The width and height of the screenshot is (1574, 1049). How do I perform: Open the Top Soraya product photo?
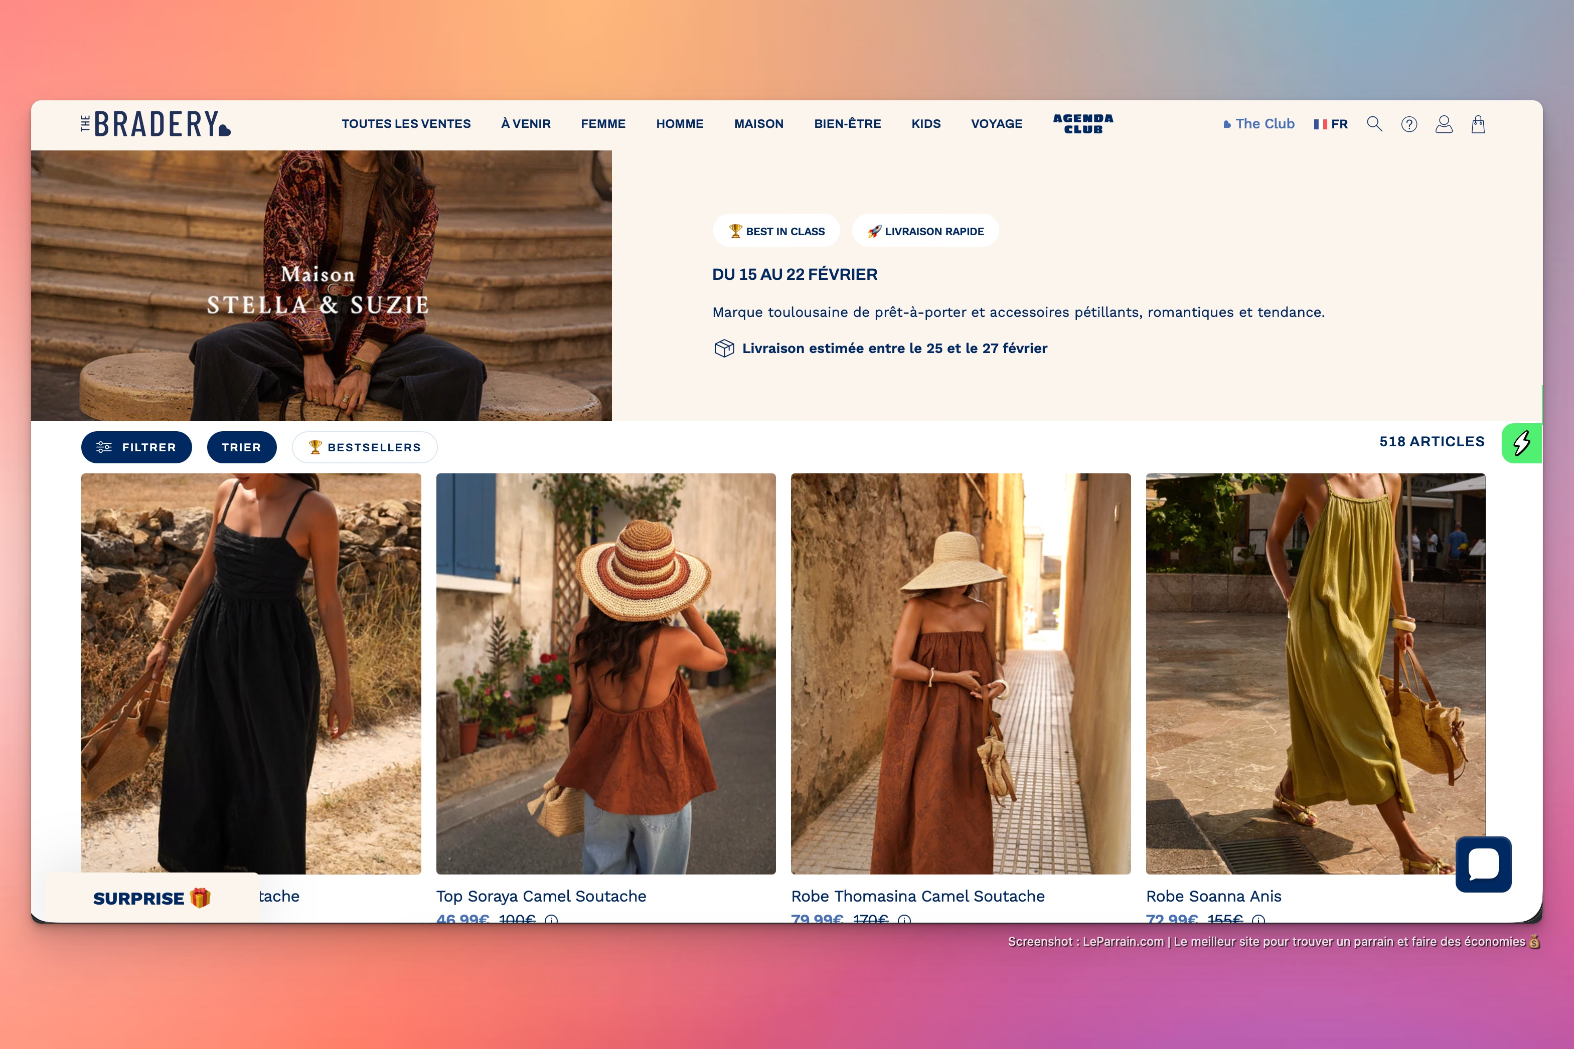[x=605, y=674]
